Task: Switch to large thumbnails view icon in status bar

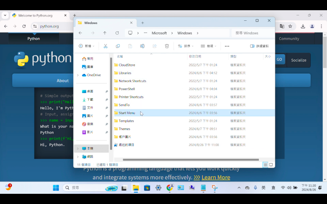Action: point(271,165)
